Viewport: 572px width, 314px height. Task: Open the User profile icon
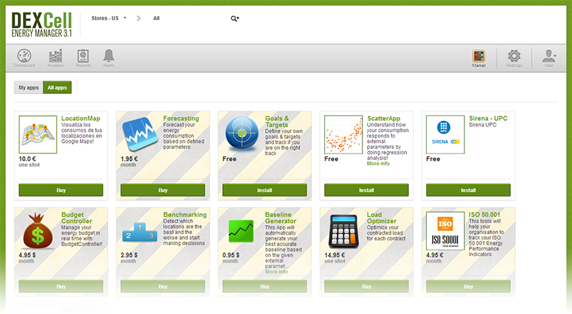coord(549,58)
